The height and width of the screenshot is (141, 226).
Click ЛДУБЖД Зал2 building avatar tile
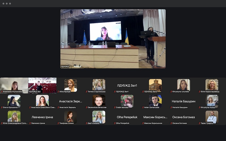pos(155,85)
